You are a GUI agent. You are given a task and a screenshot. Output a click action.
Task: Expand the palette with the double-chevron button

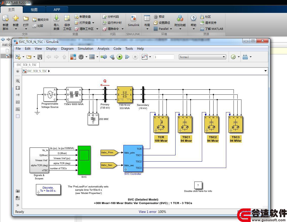[18, 205]
